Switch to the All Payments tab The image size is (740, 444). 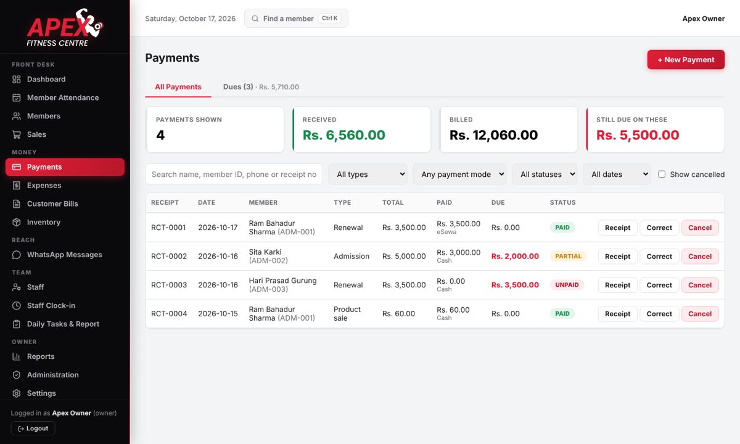[178, 87]
